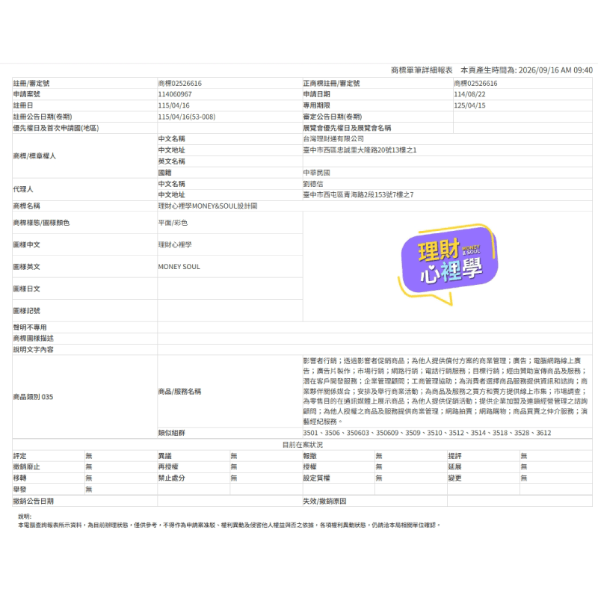
Task: Click the 設定質權 status label
Action: click(316, 478)
